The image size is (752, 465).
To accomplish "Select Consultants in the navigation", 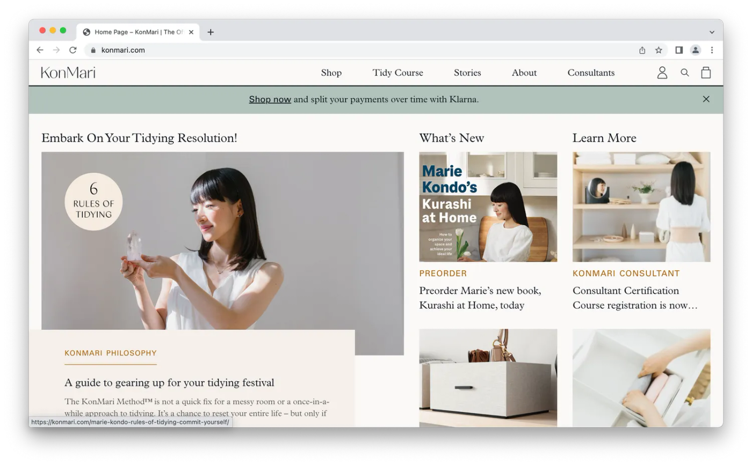I will (x=590, y=72).
